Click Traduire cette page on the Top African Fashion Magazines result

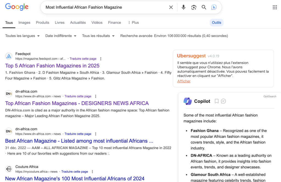78,96
